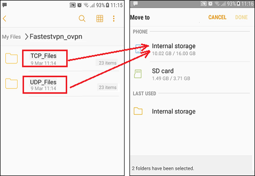255x176 pixels.
Task: Choose SD card 1.49 GB destination
Action: [192, 74]
